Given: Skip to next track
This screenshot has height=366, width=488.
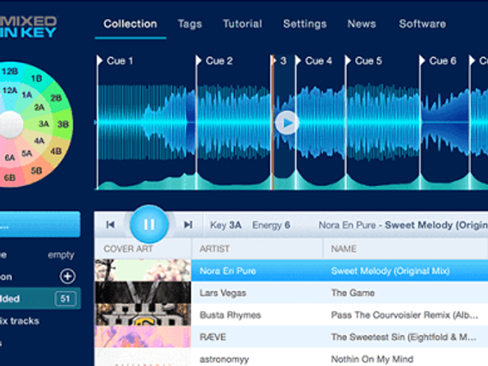Looking at the screenshot, I should (188, 225).
